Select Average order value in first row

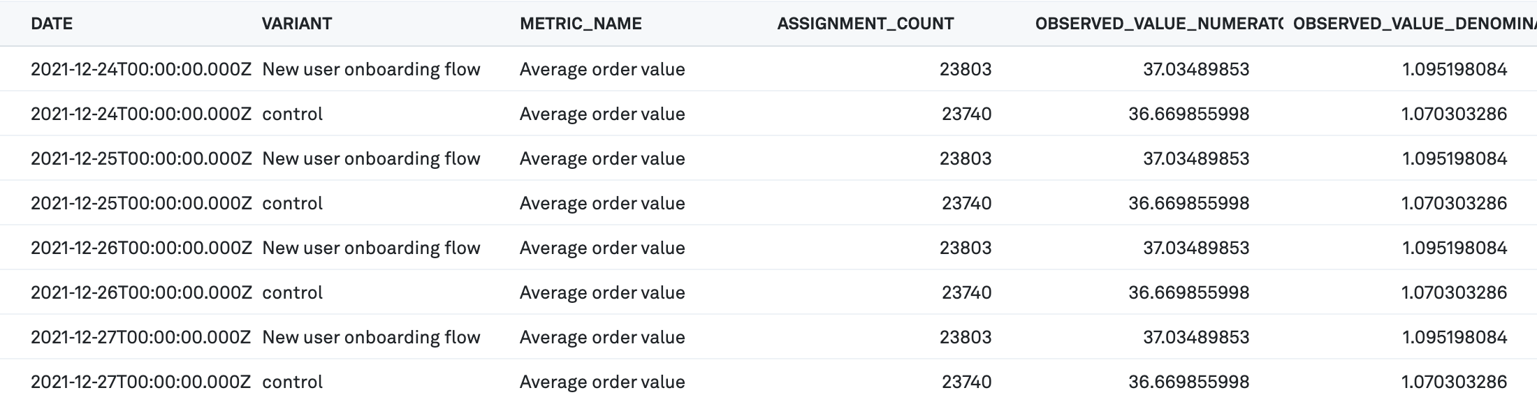(x=602, y=69)
